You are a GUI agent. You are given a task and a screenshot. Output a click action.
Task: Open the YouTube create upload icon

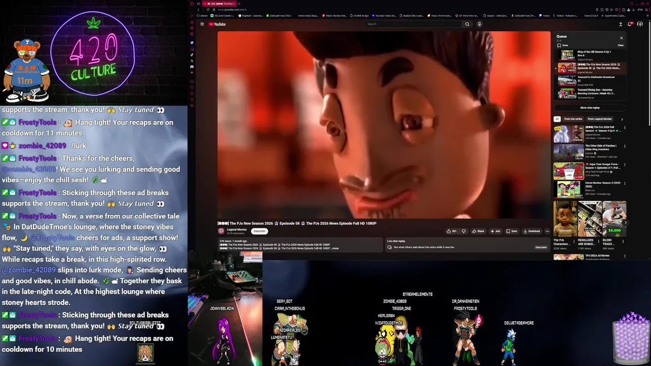(x=620, y=24)
